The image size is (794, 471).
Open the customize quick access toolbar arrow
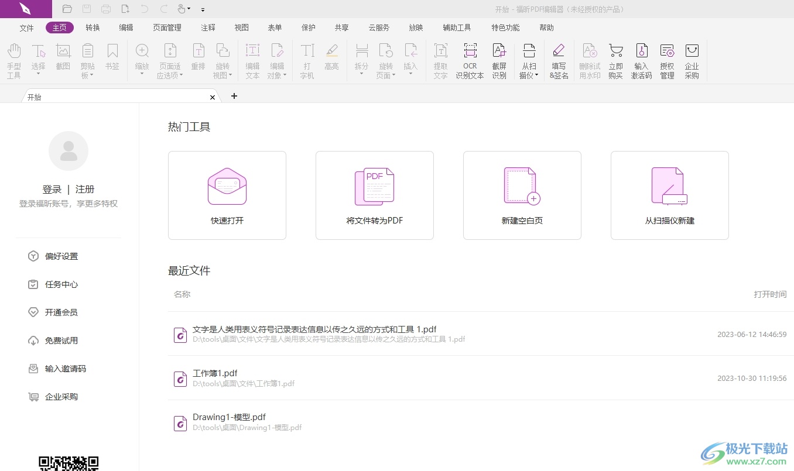point(203,9)
